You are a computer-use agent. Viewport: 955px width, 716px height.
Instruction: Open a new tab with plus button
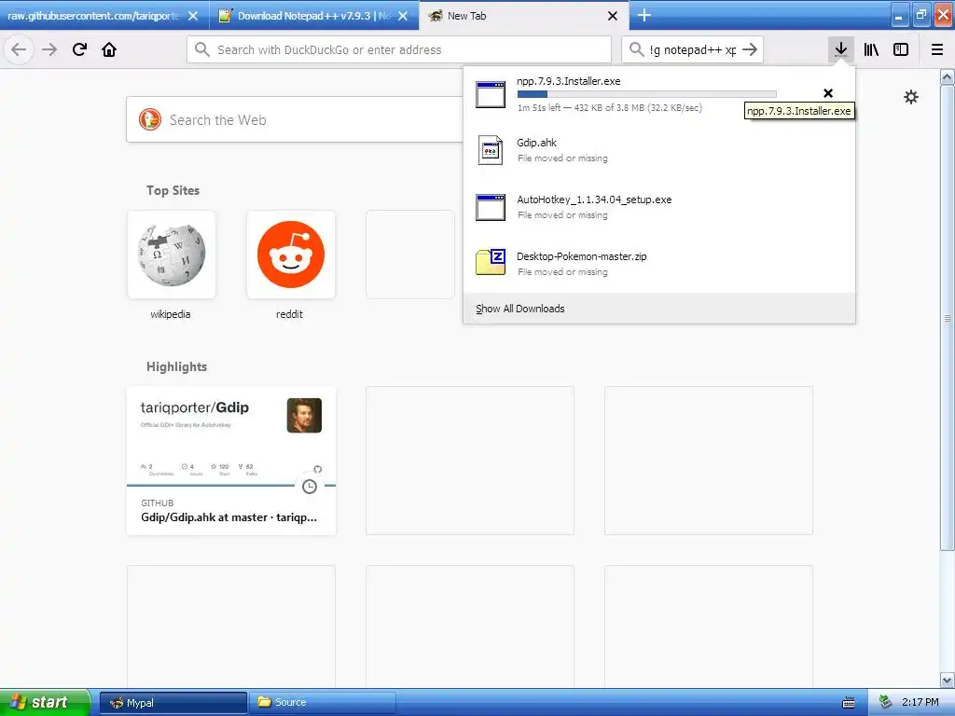coord(644,15)
